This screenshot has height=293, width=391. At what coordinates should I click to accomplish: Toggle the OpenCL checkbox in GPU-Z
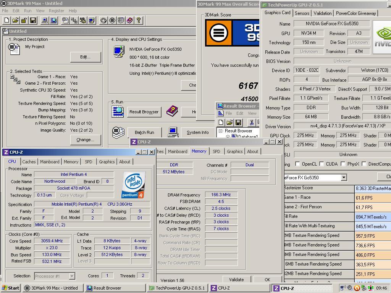click(x=297, y=164)
